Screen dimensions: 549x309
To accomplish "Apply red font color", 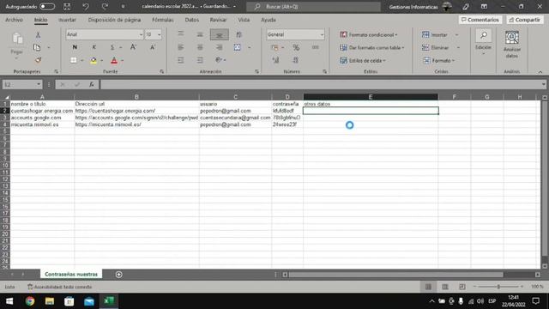I will [114, 60].
